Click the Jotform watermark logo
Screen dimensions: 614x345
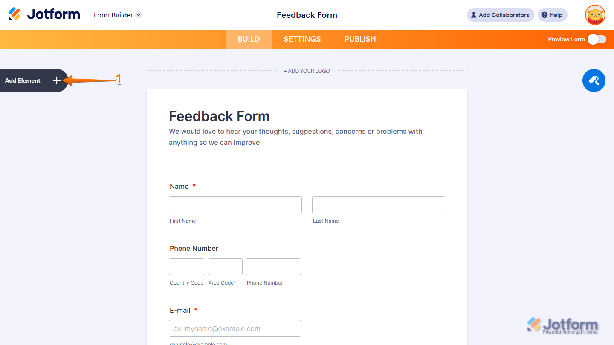pyautogui.click(x=562, y=324)
